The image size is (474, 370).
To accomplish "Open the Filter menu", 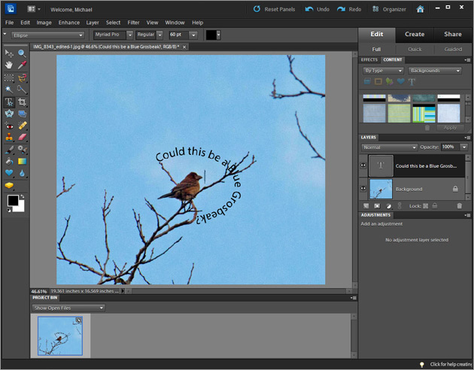I will (x=133, y=23).
